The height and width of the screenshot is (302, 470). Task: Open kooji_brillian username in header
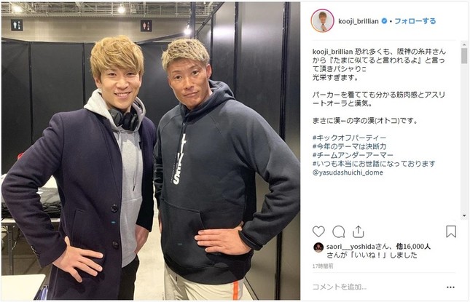click(x=359, y=21)
